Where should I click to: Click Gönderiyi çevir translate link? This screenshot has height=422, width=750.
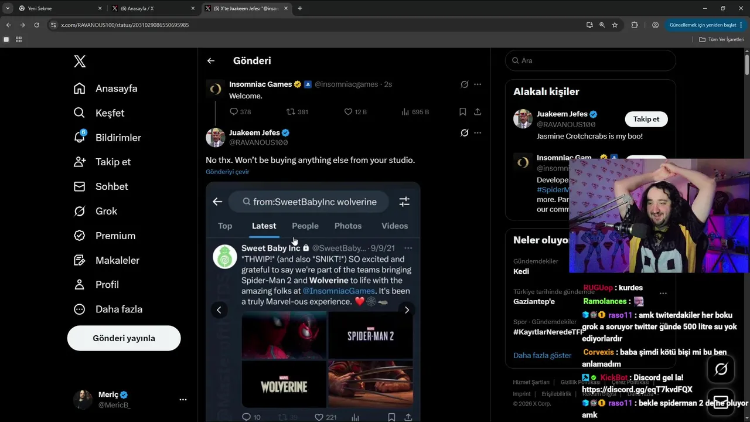[x=227, y=172]
